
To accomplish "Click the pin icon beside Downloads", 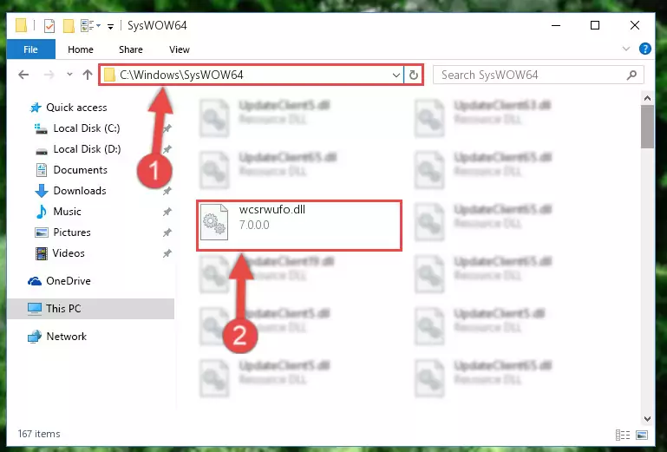I will tap(167, 191).
